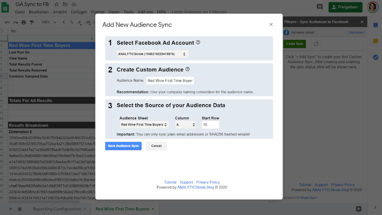Open Tutorial link in dialog
Image resolution: width=382 pixels, height=215 pixels.
(170, 182)
